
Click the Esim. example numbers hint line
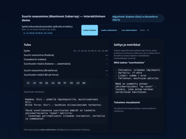[39, 30]
